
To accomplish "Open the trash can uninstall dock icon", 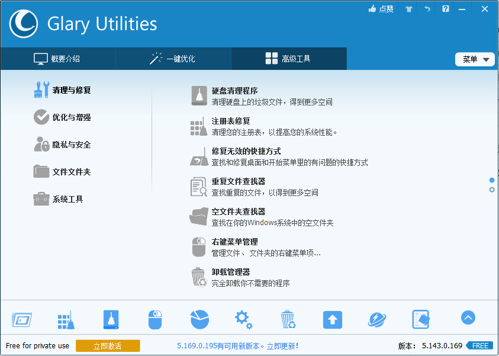I will click(288, 319).
